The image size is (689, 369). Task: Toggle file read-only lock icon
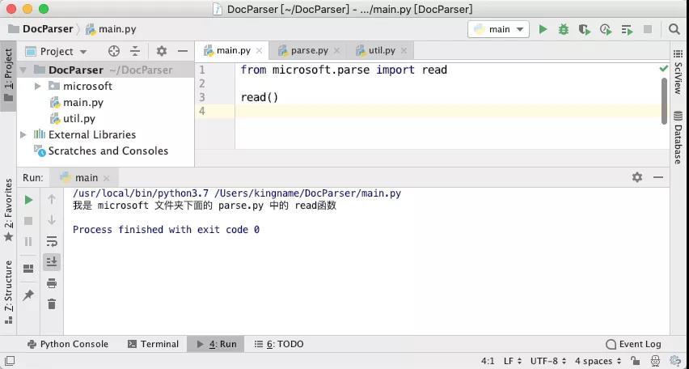click(x=635, y=361)
